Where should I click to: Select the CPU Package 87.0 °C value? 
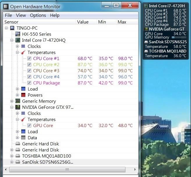pyautogui.click(x=85, y=83)
